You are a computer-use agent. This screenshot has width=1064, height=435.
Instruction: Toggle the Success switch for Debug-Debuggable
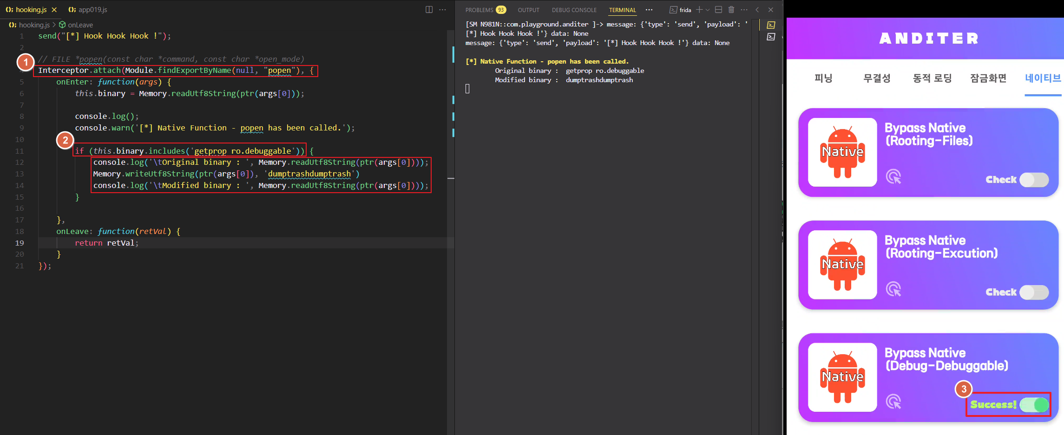pyautogui.click(x=1034, y=405)
